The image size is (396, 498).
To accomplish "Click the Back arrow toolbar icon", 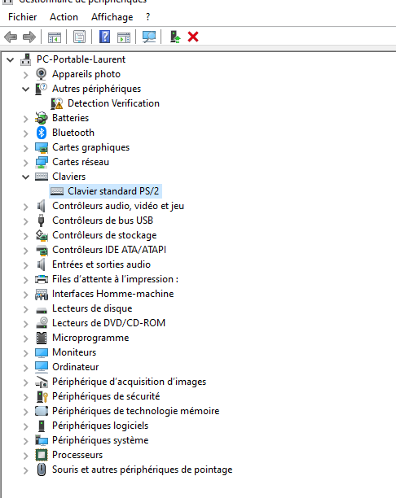I will click(x=11, y=37).
